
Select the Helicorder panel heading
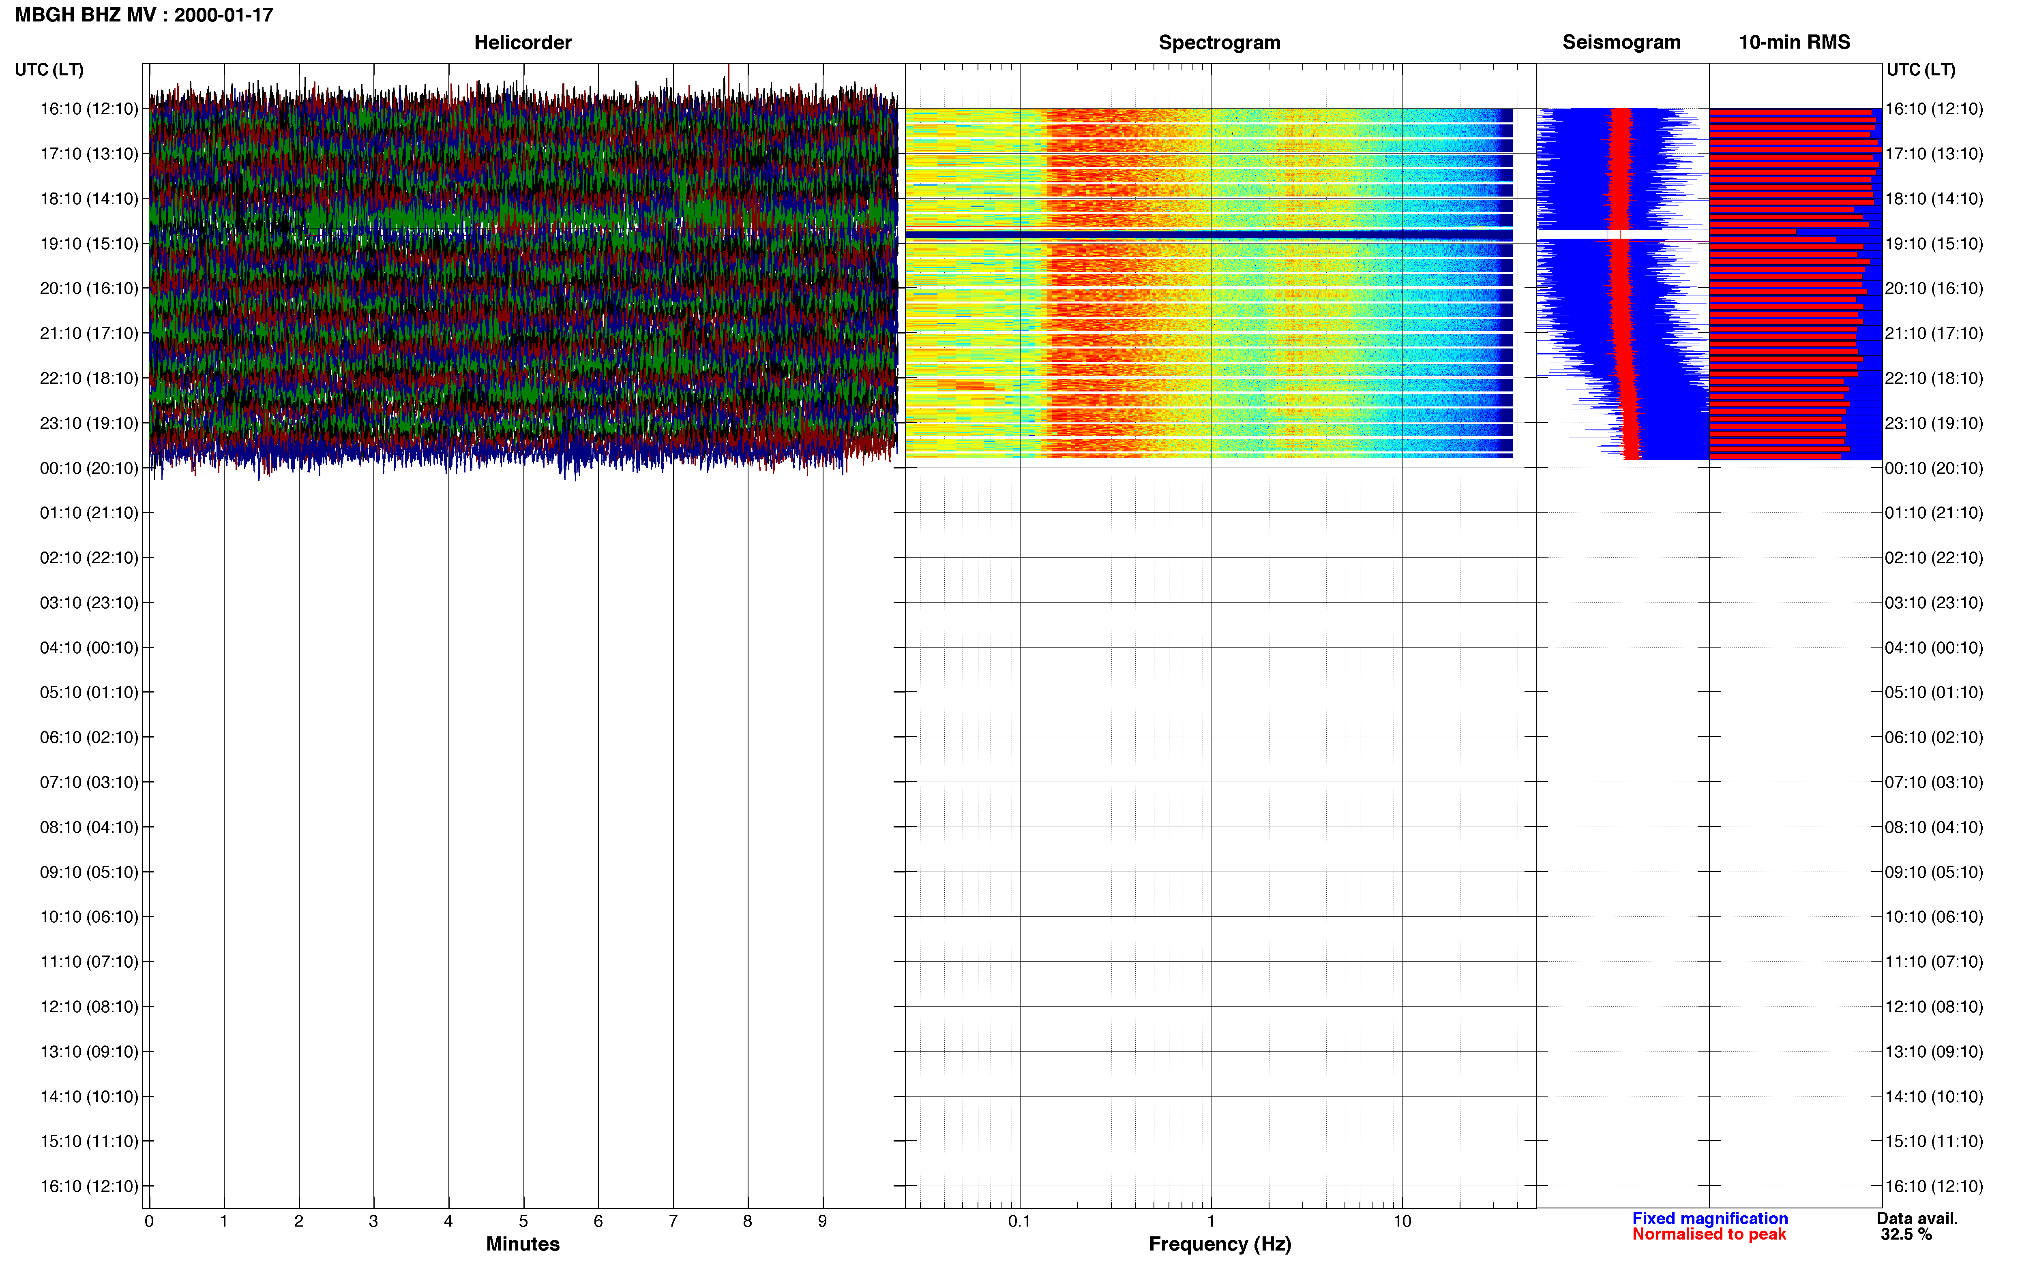point(523,42)
